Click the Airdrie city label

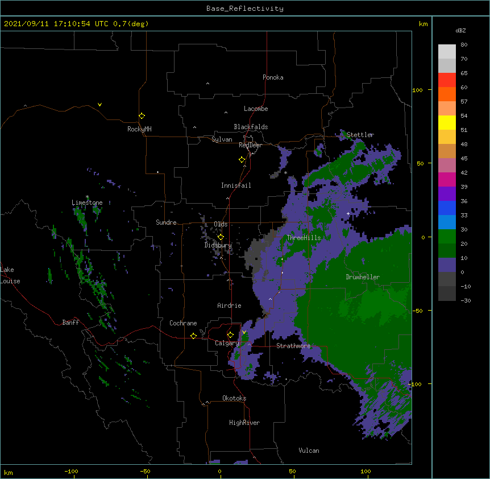[x=229, y=305]
